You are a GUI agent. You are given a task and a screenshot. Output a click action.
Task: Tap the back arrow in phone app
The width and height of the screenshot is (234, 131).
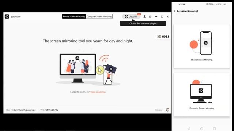click(174, 11)
